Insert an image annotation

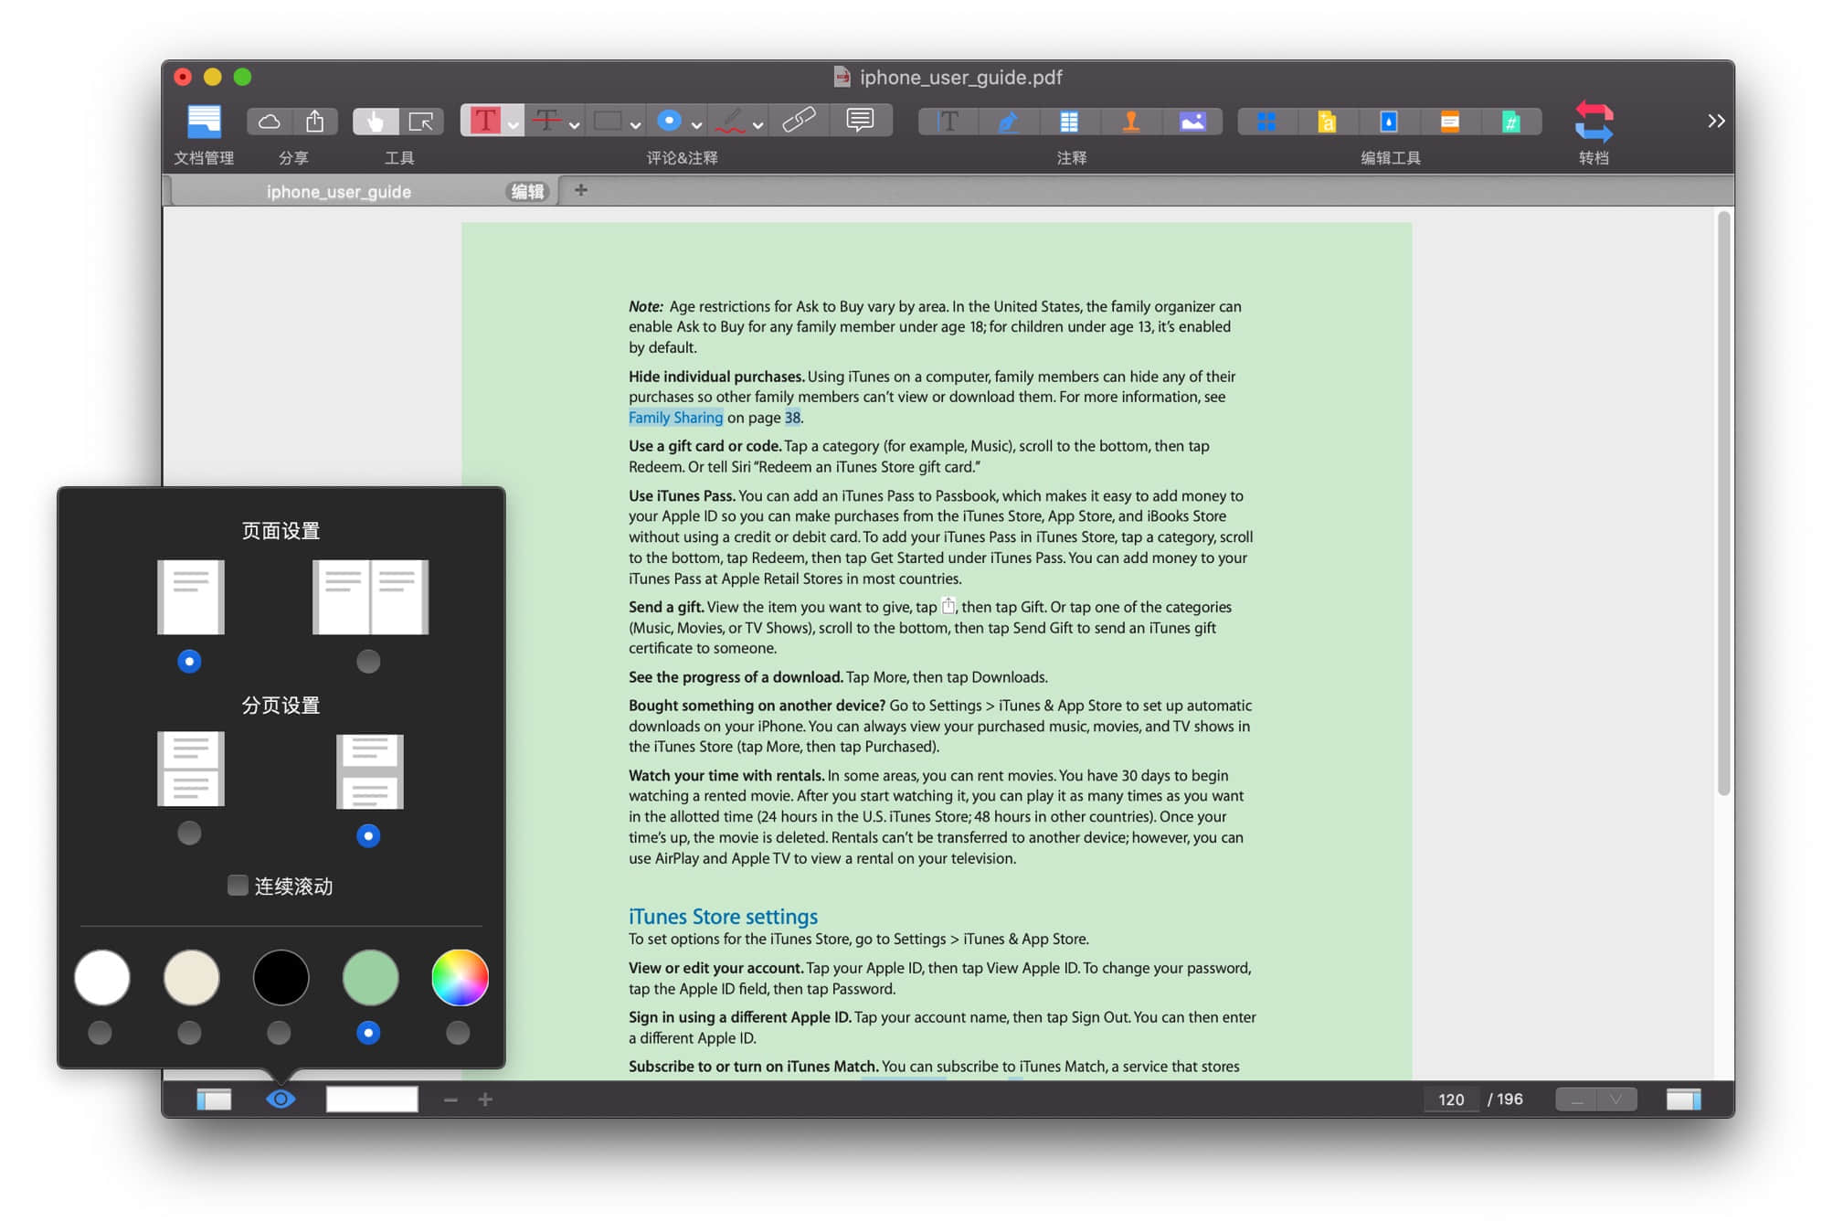pyautogui.click(x=1192, y=122)
